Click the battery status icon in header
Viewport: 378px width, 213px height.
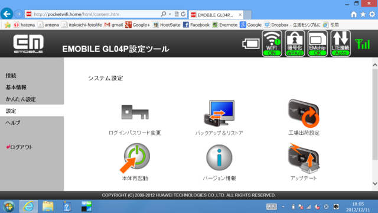pyautogui.click(x=250, y=44)
